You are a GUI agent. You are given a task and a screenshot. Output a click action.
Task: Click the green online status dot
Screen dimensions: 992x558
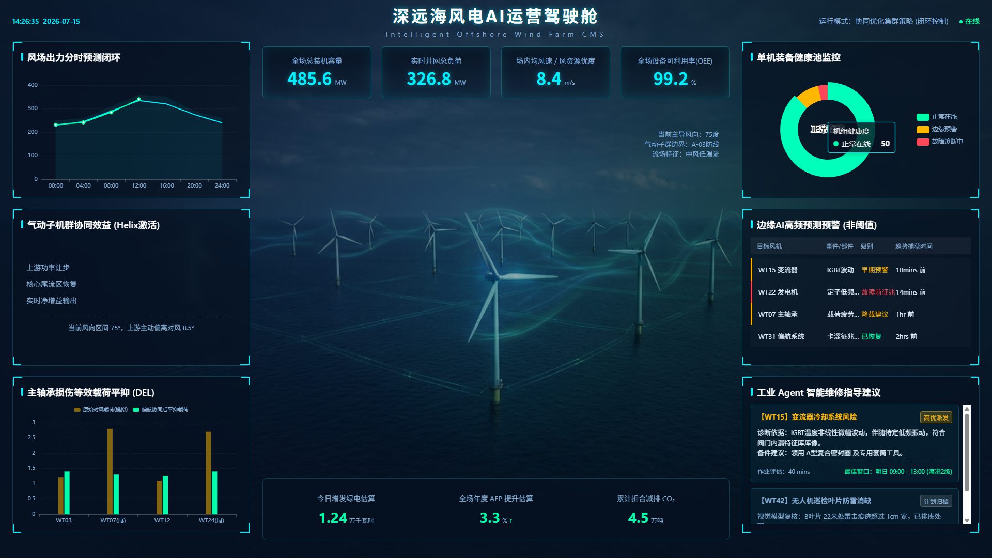(x=960, y=22)
